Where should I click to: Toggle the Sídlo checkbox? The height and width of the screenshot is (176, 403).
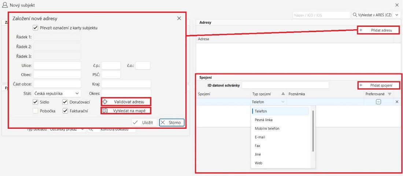[x=36, y=102]
